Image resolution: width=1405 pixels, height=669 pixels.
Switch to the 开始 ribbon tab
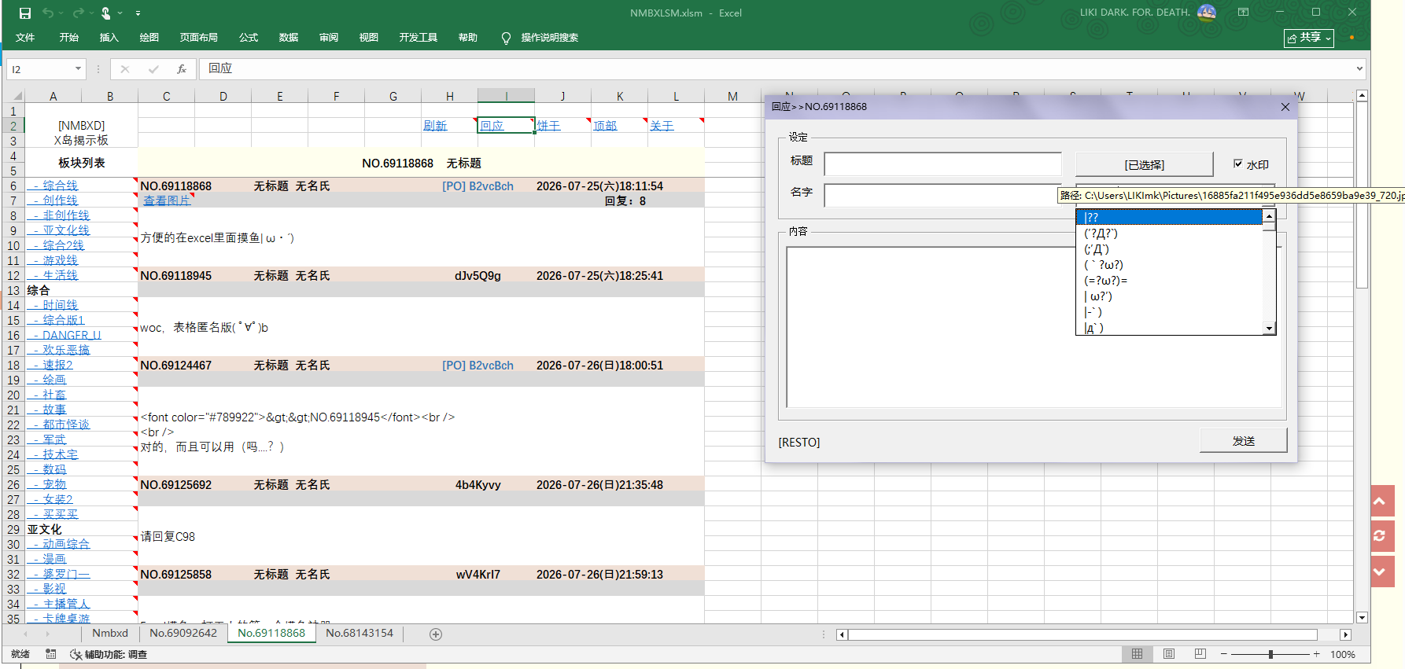coord(69,38)
